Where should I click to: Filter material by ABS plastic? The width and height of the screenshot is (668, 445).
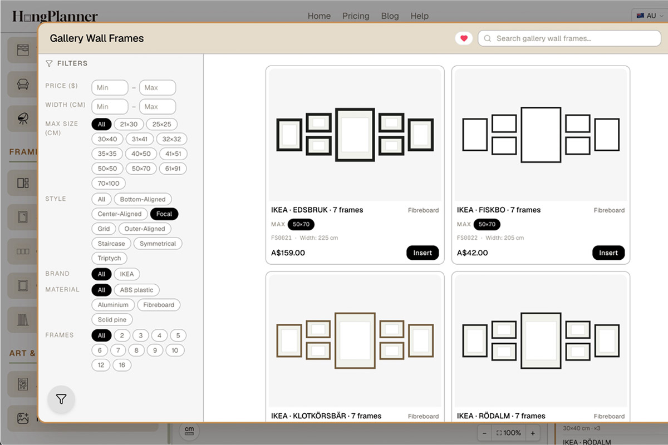tap(137, 290)
